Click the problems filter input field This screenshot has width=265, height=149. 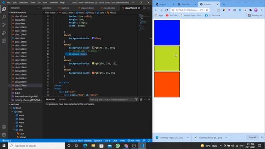(111, 99)
